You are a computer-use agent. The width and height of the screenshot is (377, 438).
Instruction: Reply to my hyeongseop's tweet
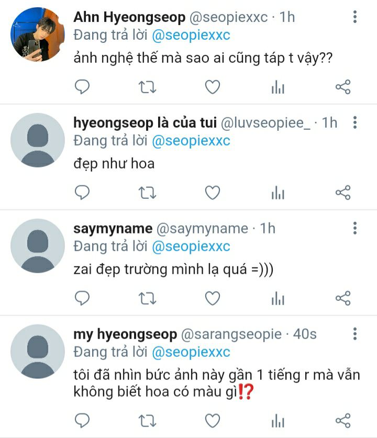82,421
